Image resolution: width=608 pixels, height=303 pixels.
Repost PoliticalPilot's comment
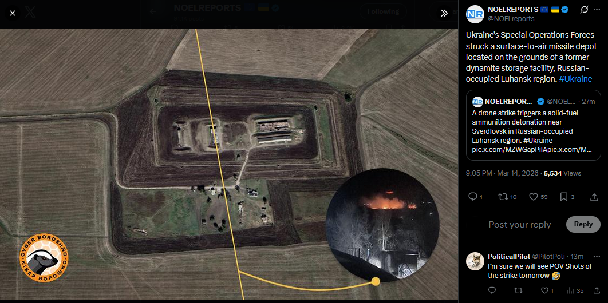(518, 290)
